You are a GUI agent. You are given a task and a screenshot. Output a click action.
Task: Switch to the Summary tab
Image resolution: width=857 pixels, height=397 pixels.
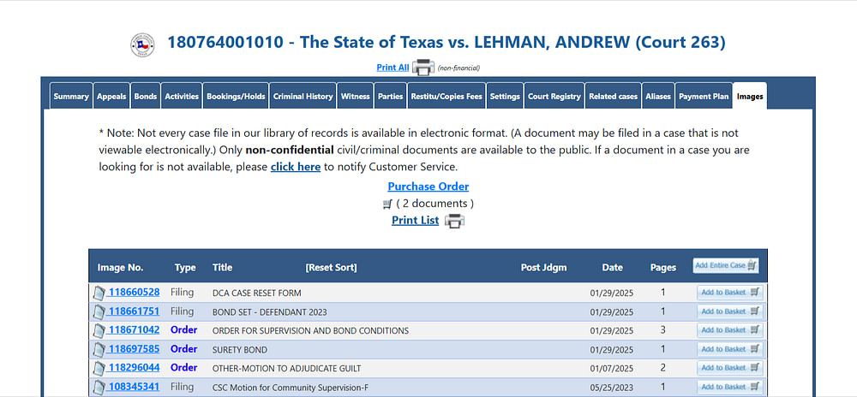(71, 96)
